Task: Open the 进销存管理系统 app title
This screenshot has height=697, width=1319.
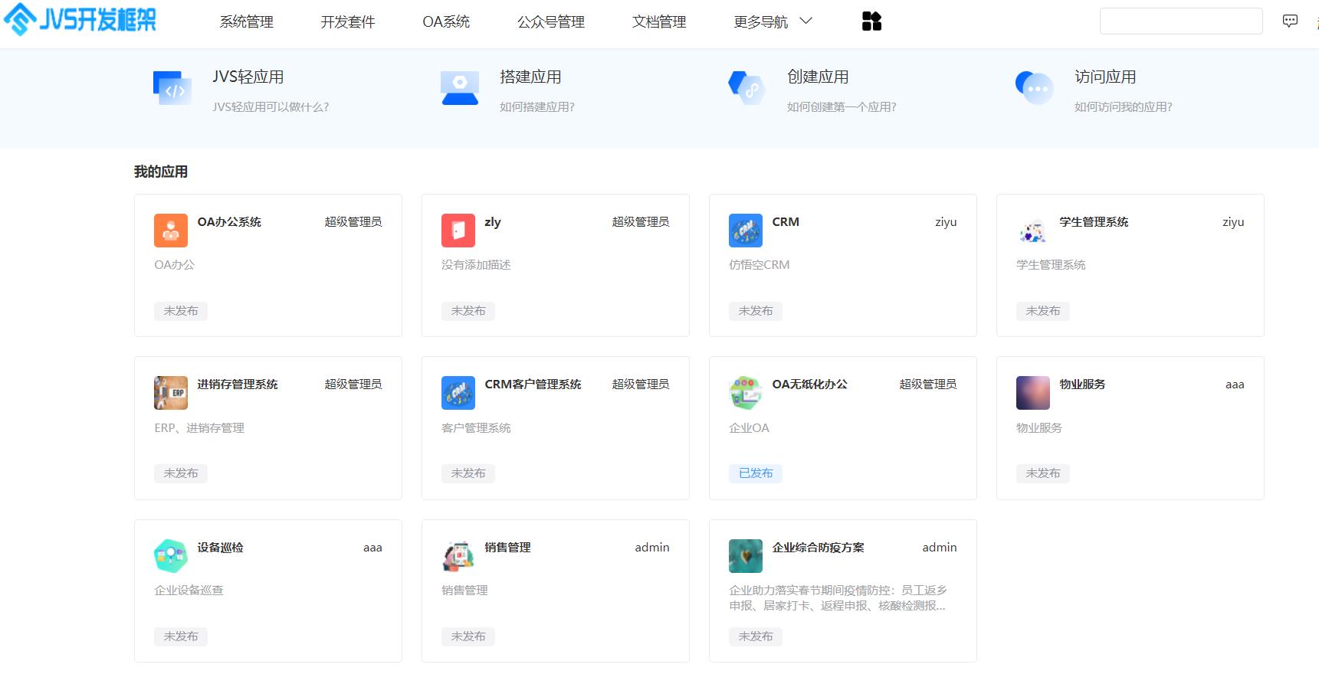Action: click(x=238, y=384)
